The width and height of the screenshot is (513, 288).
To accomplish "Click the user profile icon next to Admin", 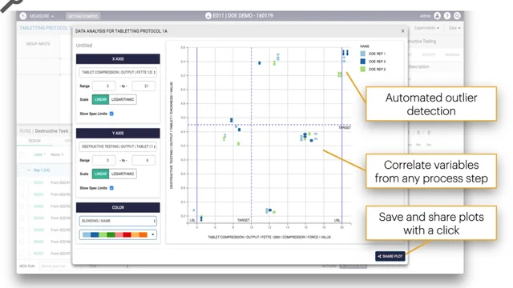I will pos(437,16).
